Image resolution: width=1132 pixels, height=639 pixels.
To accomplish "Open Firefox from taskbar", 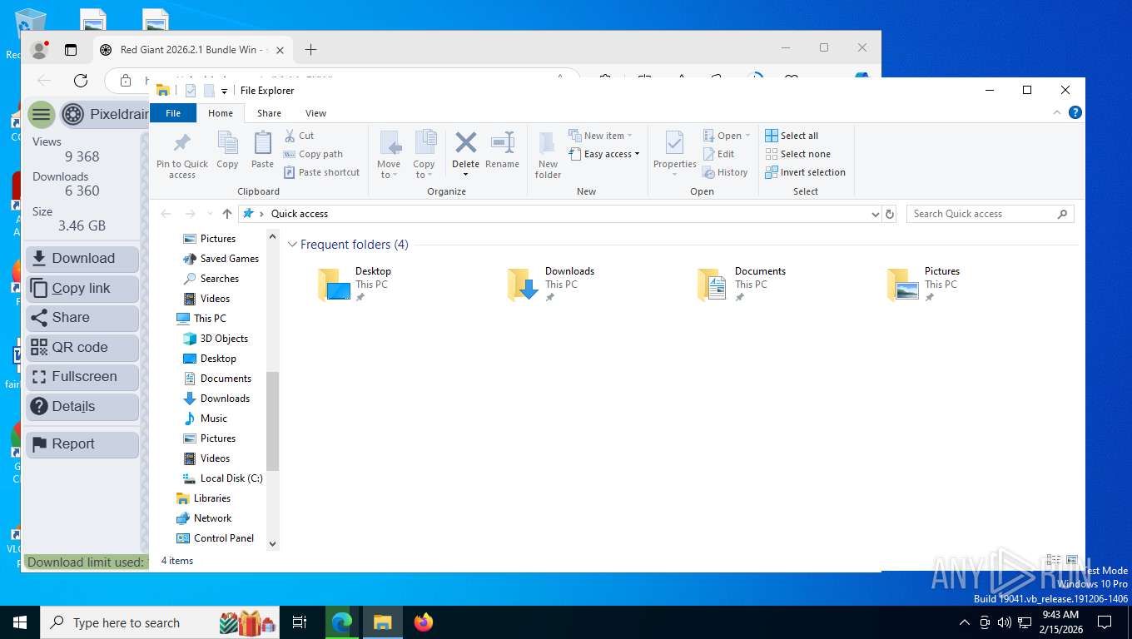I will 424,622.
